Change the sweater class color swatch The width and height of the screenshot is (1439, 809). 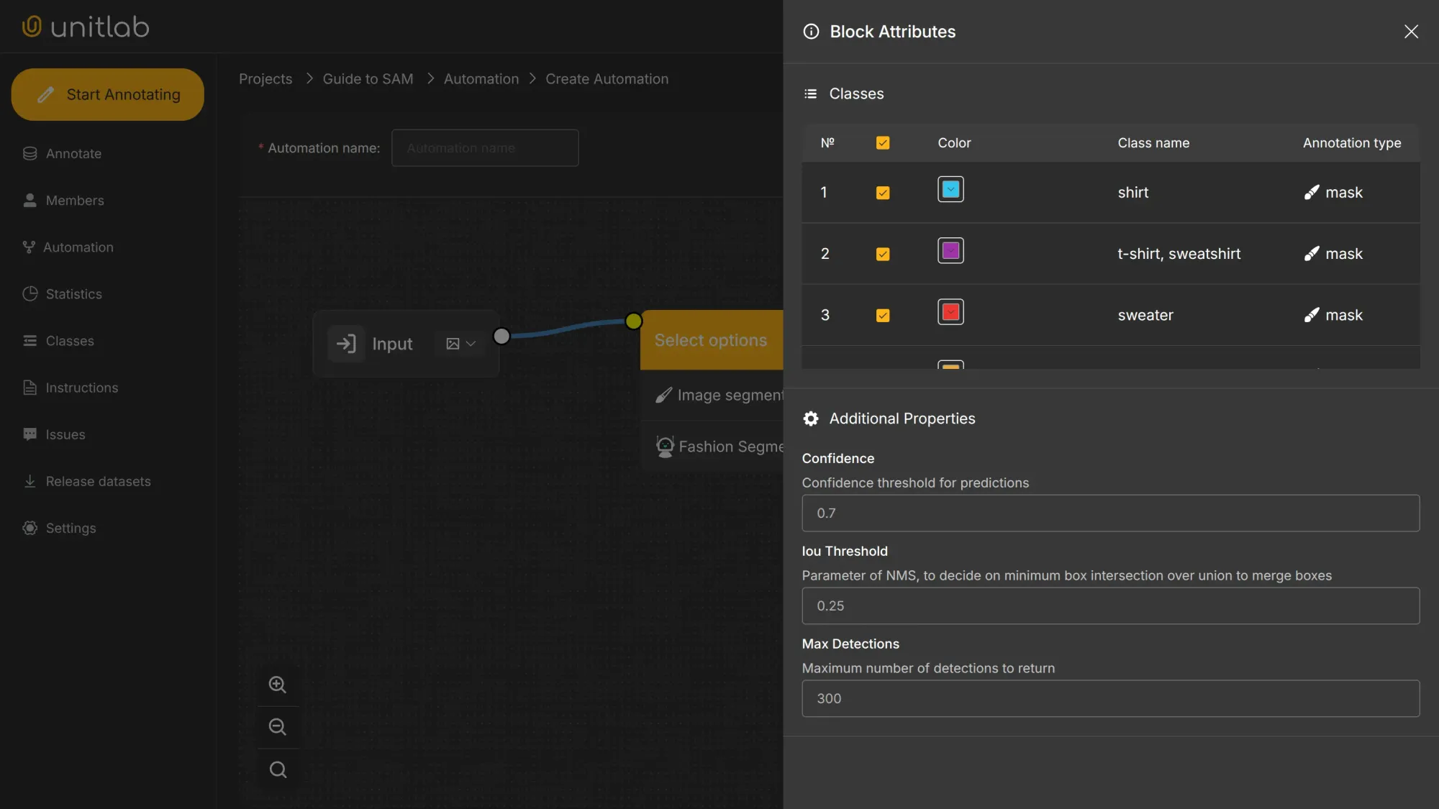pos(950,312)
